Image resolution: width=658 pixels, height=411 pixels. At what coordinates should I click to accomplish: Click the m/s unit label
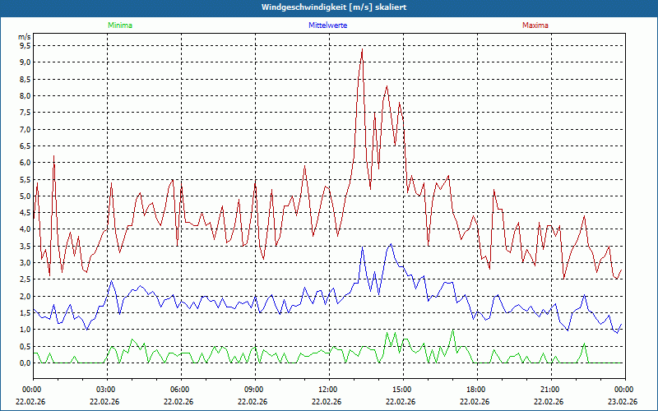coord(24,38)
